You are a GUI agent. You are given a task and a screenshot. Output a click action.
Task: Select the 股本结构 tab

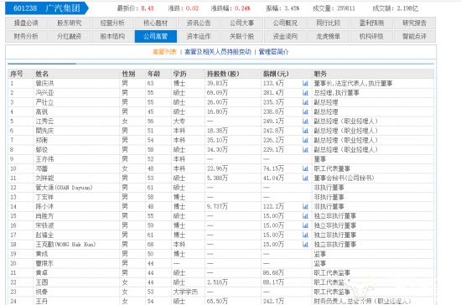coord(112,36)
